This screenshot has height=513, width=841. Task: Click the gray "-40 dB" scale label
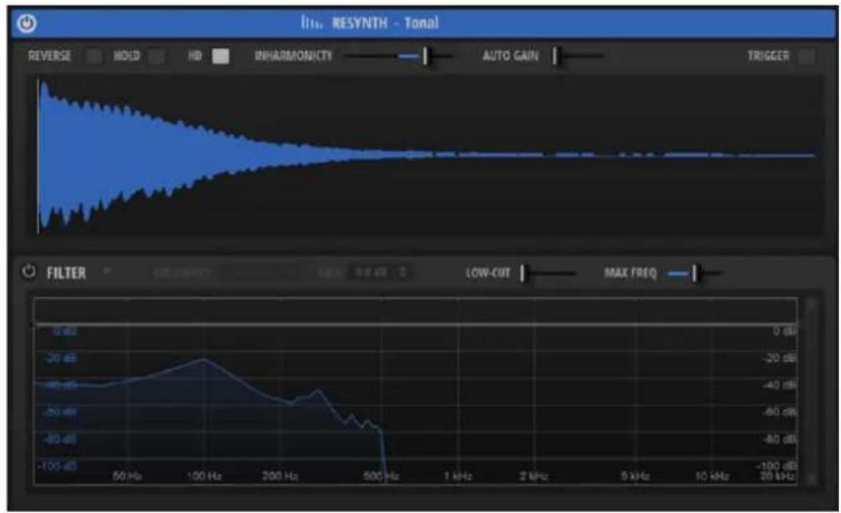click(x=780, y=385)
